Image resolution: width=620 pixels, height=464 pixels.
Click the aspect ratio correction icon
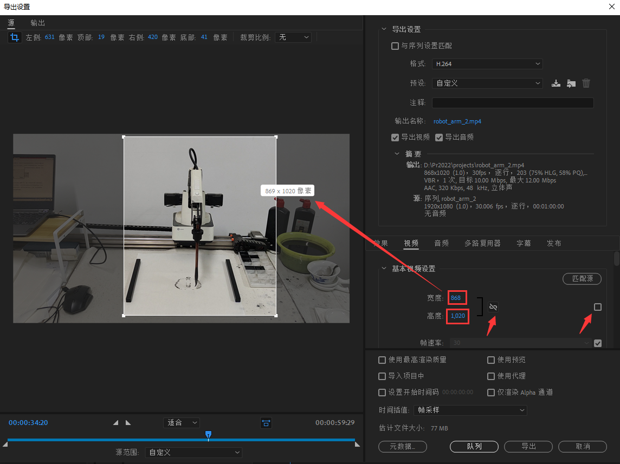(266, 423)
